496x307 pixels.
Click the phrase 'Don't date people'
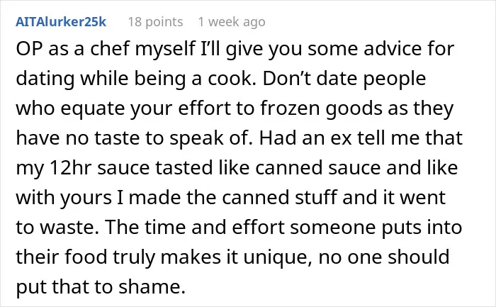coord(344,79)
